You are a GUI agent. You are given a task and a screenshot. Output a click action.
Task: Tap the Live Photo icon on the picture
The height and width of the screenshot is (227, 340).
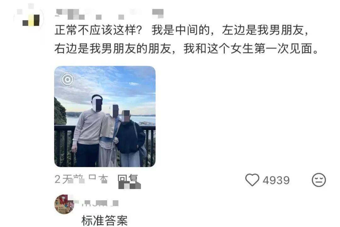click(x=68, y=79)
